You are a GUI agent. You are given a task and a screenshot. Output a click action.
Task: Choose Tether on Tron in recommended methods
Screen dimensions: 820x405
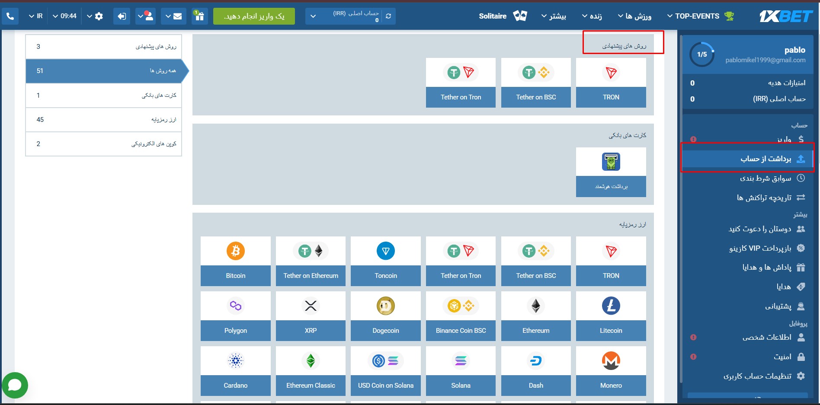click(x=461, y=83)
